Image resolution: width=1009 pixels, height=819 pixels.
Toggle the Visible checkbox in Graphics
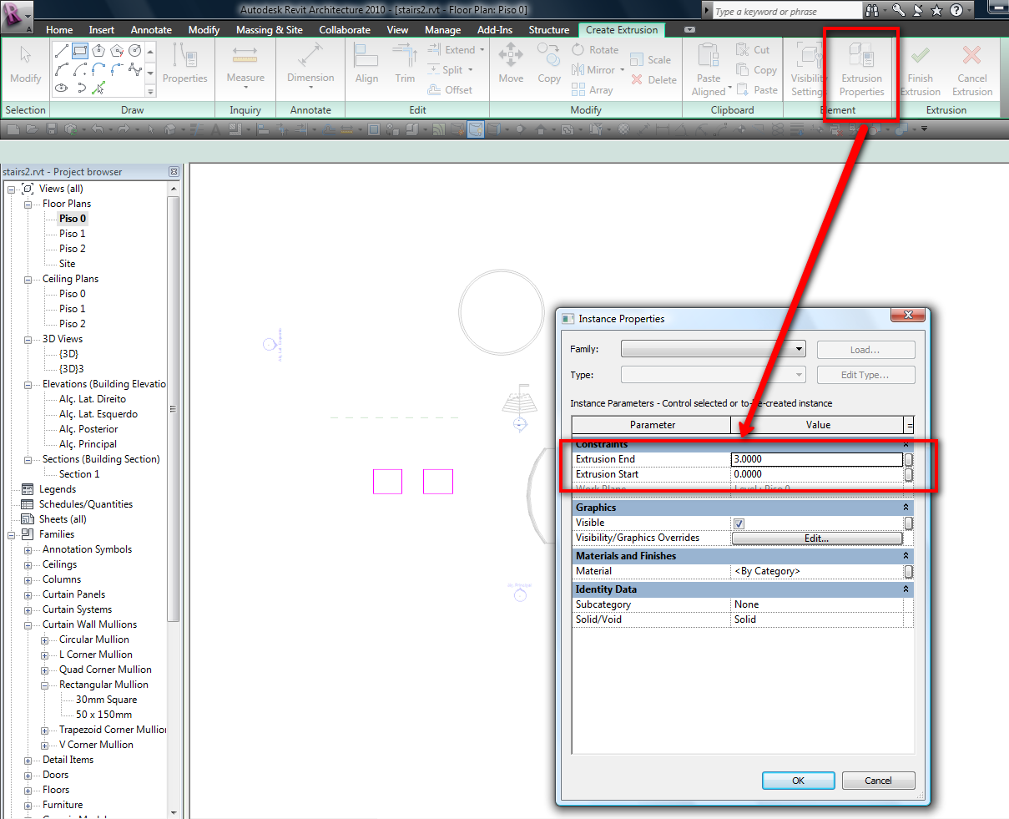739,523
